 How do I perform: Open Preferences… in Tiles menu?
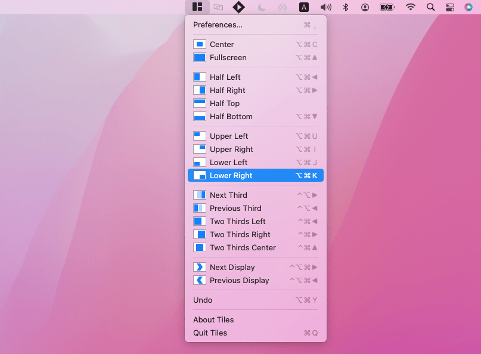click(x=256, y=25)
